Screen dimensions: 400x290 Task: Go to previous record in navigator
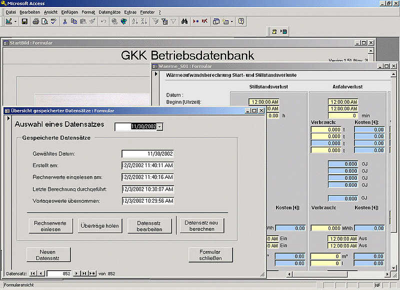pos(41,274)
